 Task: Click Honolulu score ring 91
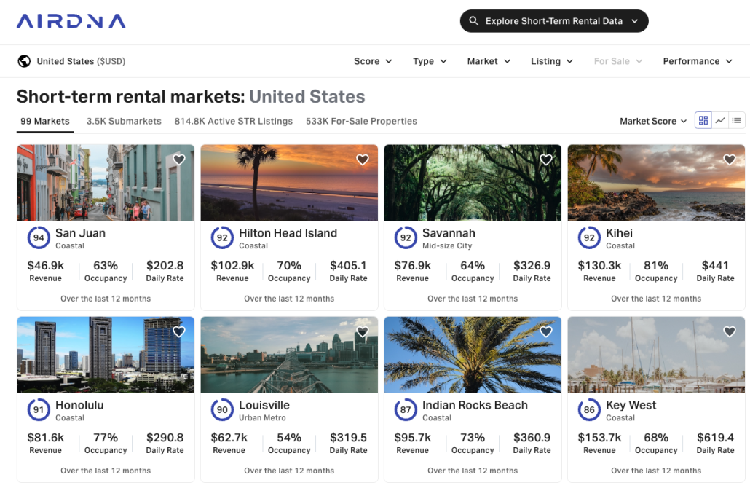click(x=39, y=409)
